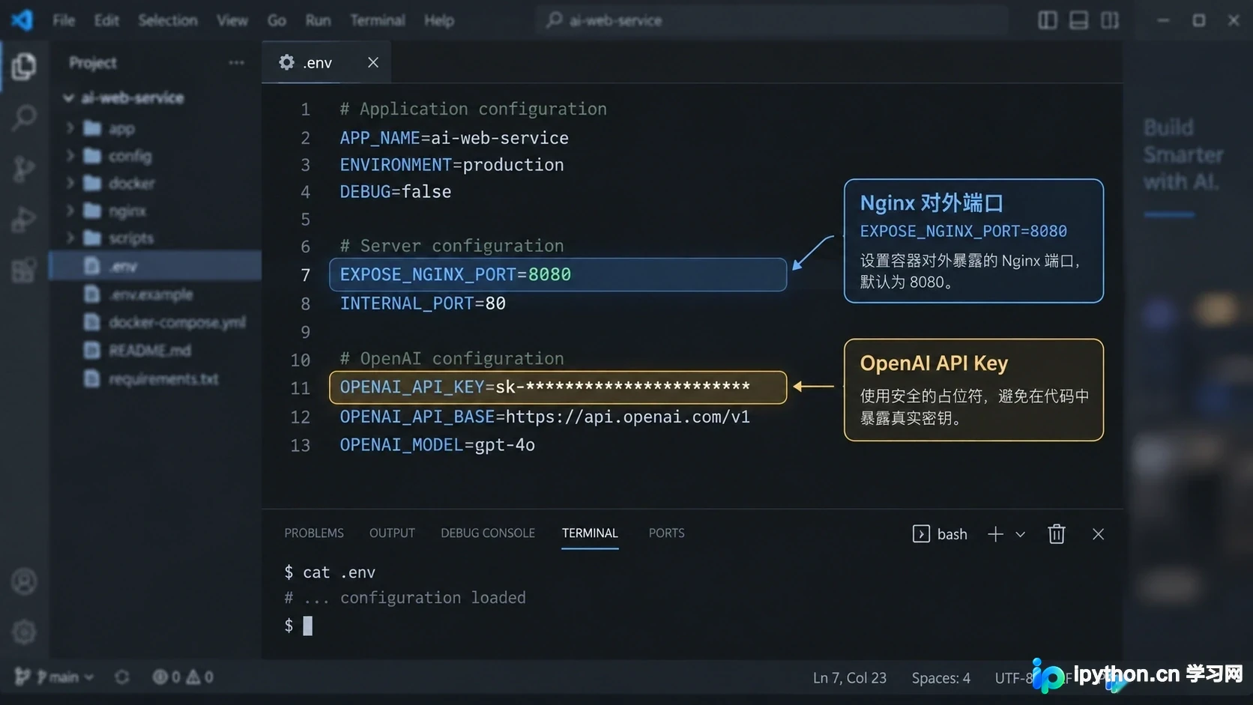This screenshot has height=705, width=1253.
Task: Click Ln 7, Col 23 in status bar
Action: [850, 678]
